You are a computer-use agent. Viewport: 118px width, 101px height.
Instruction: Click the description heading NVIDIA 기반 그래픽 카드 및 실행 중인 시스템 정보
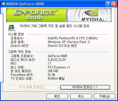[x=55, y=26]
